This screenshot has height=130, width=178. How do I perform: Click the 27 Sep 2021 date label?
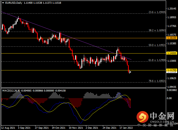[42, 128]
